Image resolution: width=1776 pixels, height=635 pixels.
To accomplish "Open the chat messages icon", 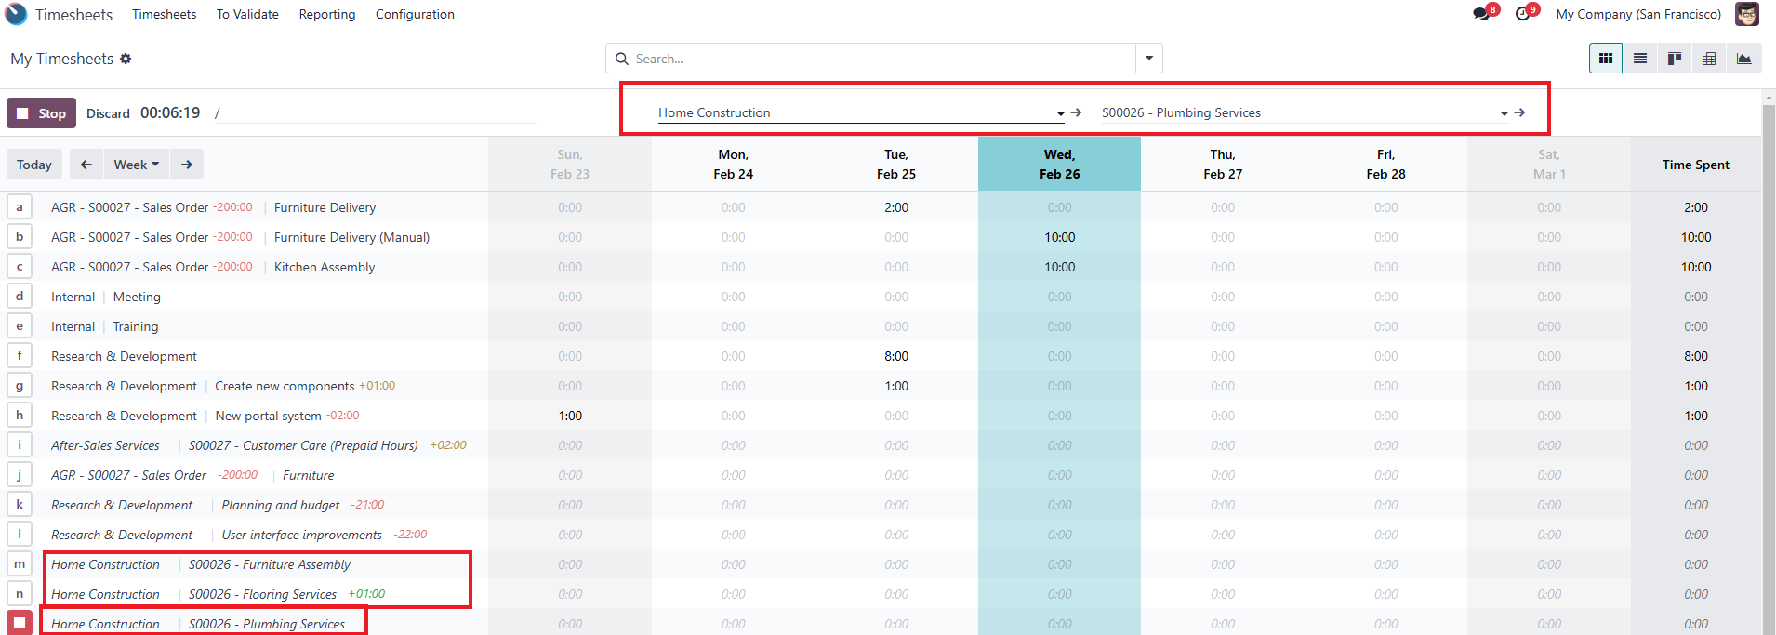I will tap(1481, 14).
